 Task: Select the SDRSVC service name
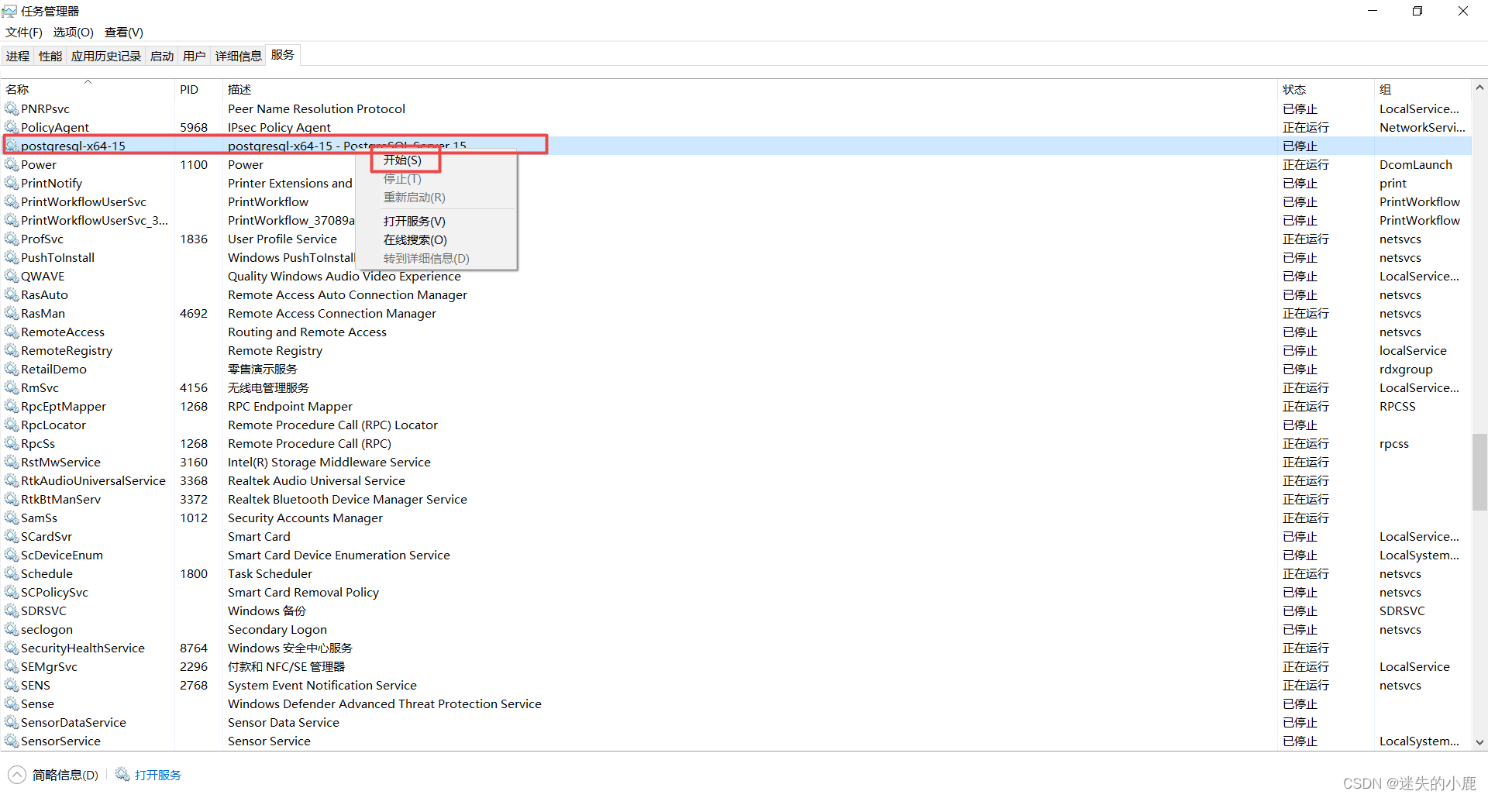point(43,611)
